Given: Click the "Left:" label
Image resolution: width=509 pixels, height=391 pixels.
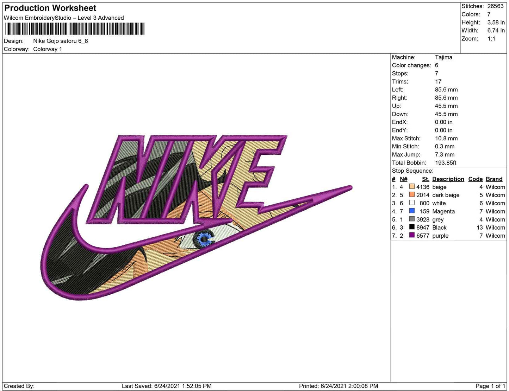Looking at the screenshot, I should point(398,89).
